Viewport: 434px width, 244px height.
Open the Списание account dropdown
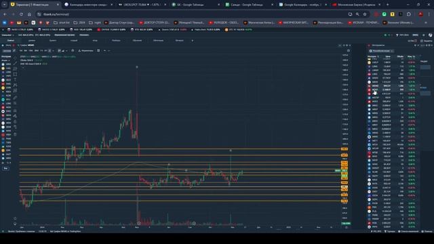pyautogui.click(x=7, y=35)
